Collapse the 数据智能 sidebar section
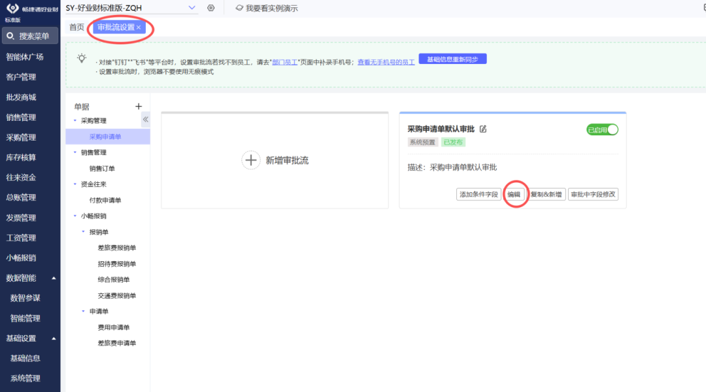Image resolution: width=706 pixels, height=392 pixels. [53, 278]
